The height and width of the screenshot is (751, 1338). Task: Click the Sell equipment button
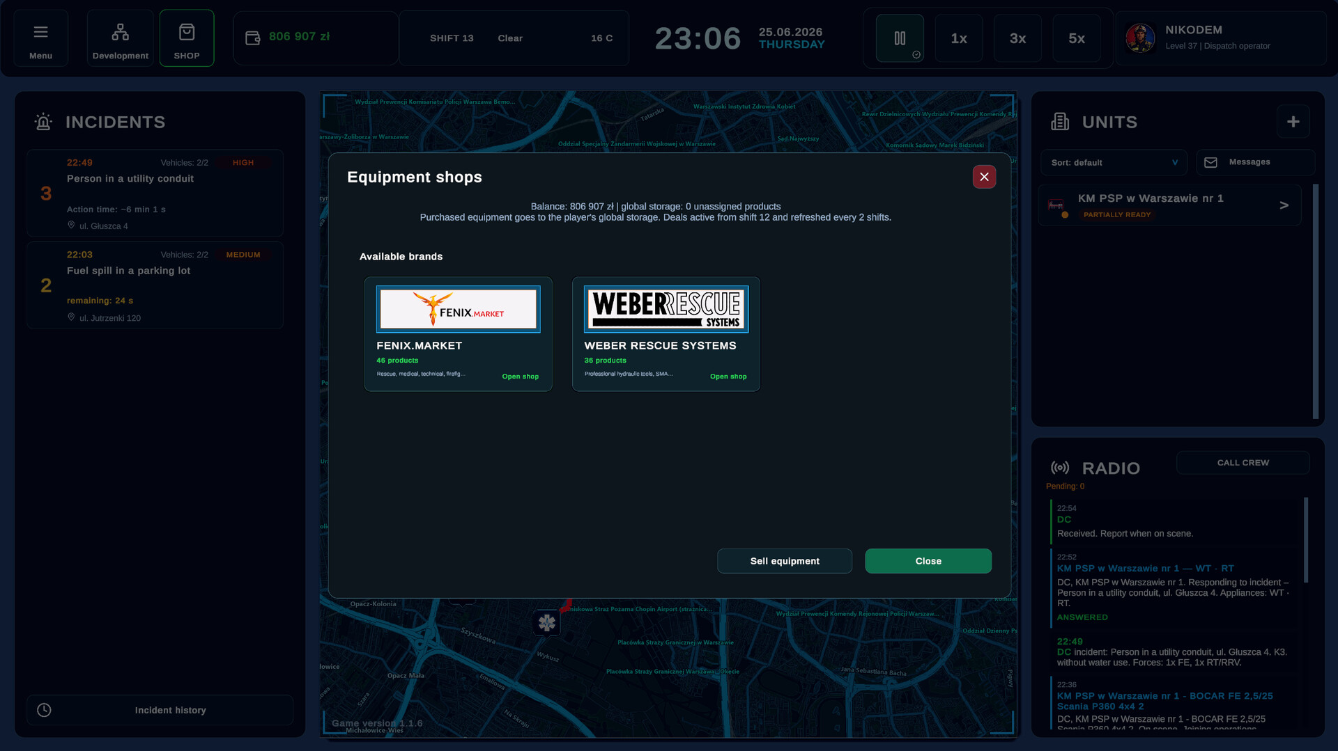[785, 561]
